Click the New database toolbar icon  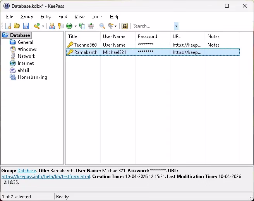pyautogui.click(x=8, y=26)
